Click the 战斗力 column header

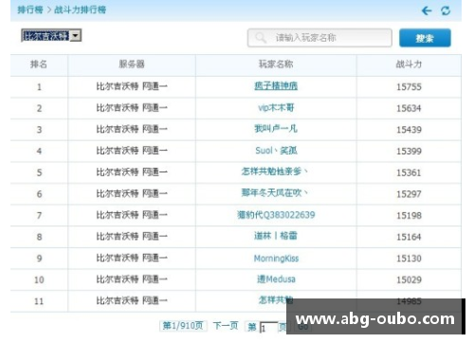click(409, 64)
